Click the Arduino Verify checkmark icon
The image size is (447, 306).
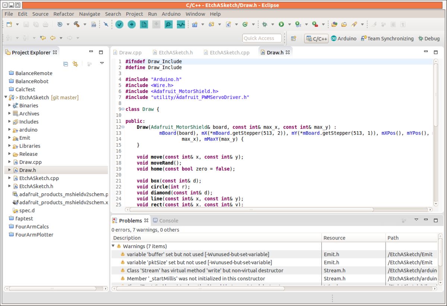tap(119, 25)
